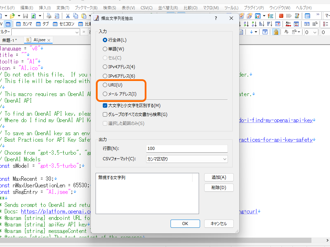Click the 行数(N) input field
330x247 pixels.
187,149
